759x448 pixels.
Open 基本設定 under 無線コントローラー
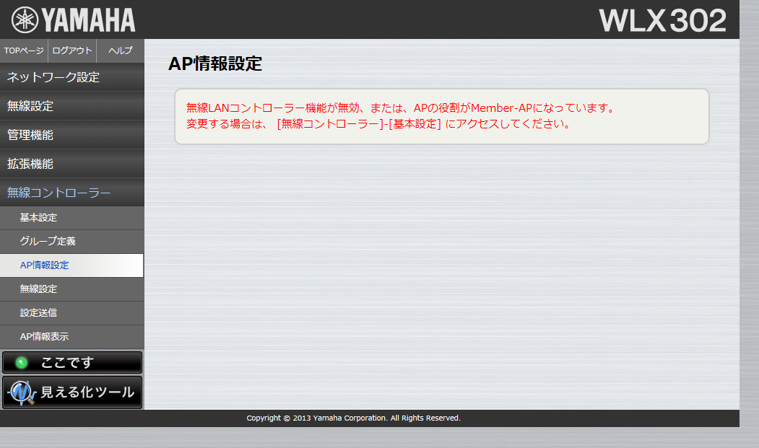click(38, 217)
